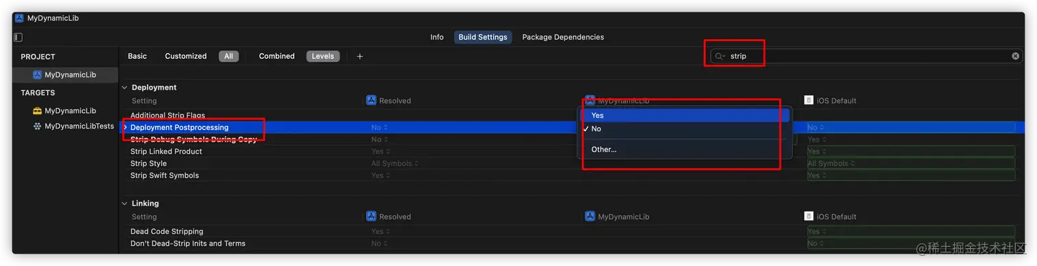Select Strip Debug Symbols During Copy row
The height and width of the screenshot is (266, 1037).
[x=193, y=139]
